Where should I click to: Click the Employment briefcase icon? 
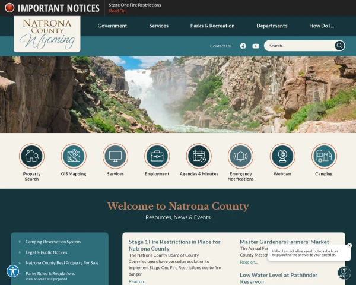pos(157,156)
